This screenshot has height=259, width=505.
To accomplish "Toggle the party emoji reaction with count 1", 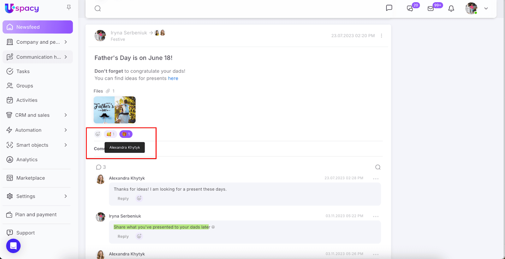I will (x=110, y=134).
